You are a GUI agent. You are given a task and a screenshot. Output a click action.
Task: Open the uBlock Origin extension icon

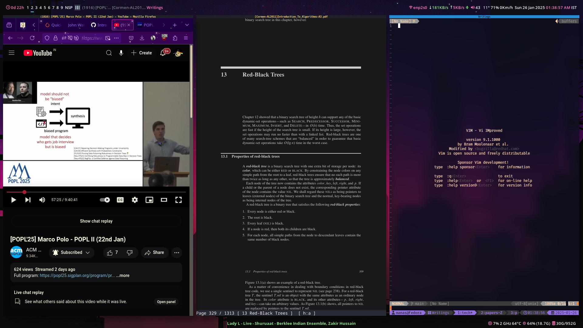point(164,38)
